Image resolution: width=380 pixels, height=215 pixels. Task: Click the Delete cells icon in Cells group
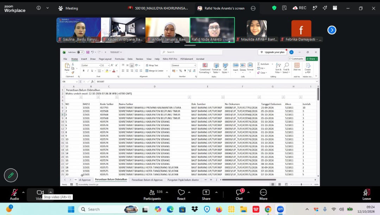(243, 65)
